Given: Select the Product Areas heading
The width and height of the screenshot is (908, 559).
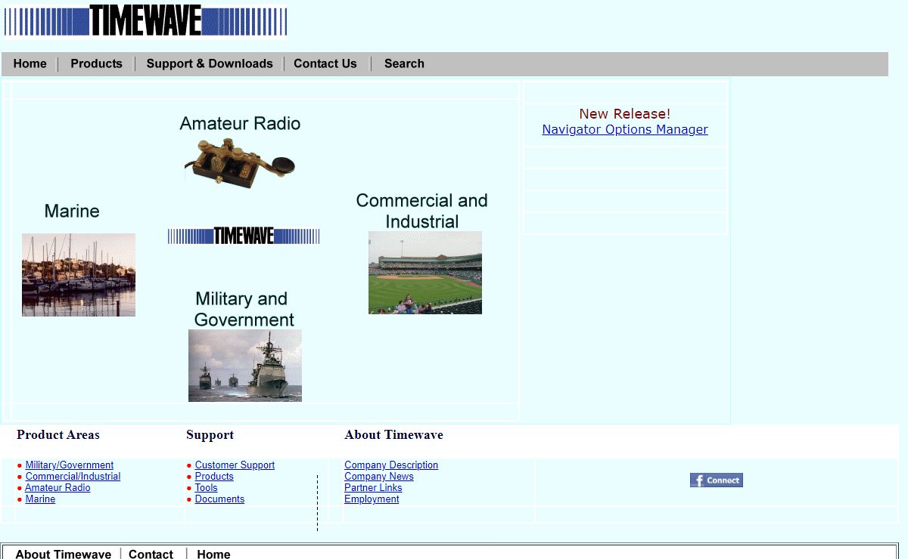Looking at the screenshot, I should coord(58,435).
